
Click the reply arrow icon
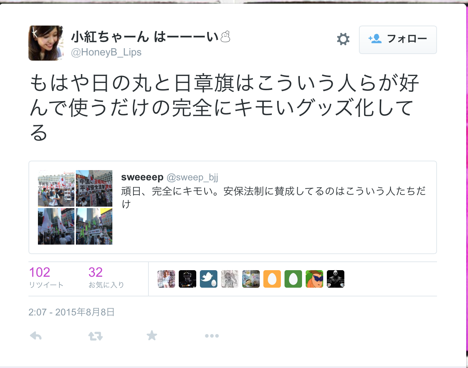(36, 336)
